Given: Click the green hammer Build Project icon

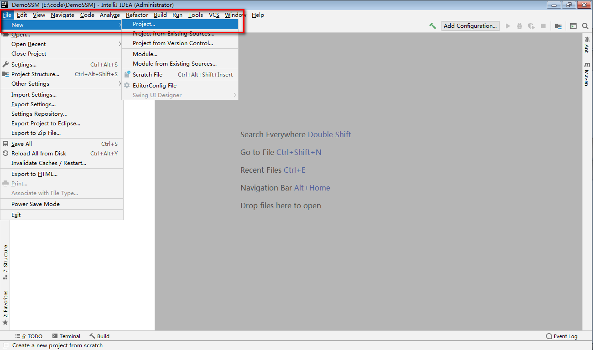Looking at the screenshot, I should (432, 26).
